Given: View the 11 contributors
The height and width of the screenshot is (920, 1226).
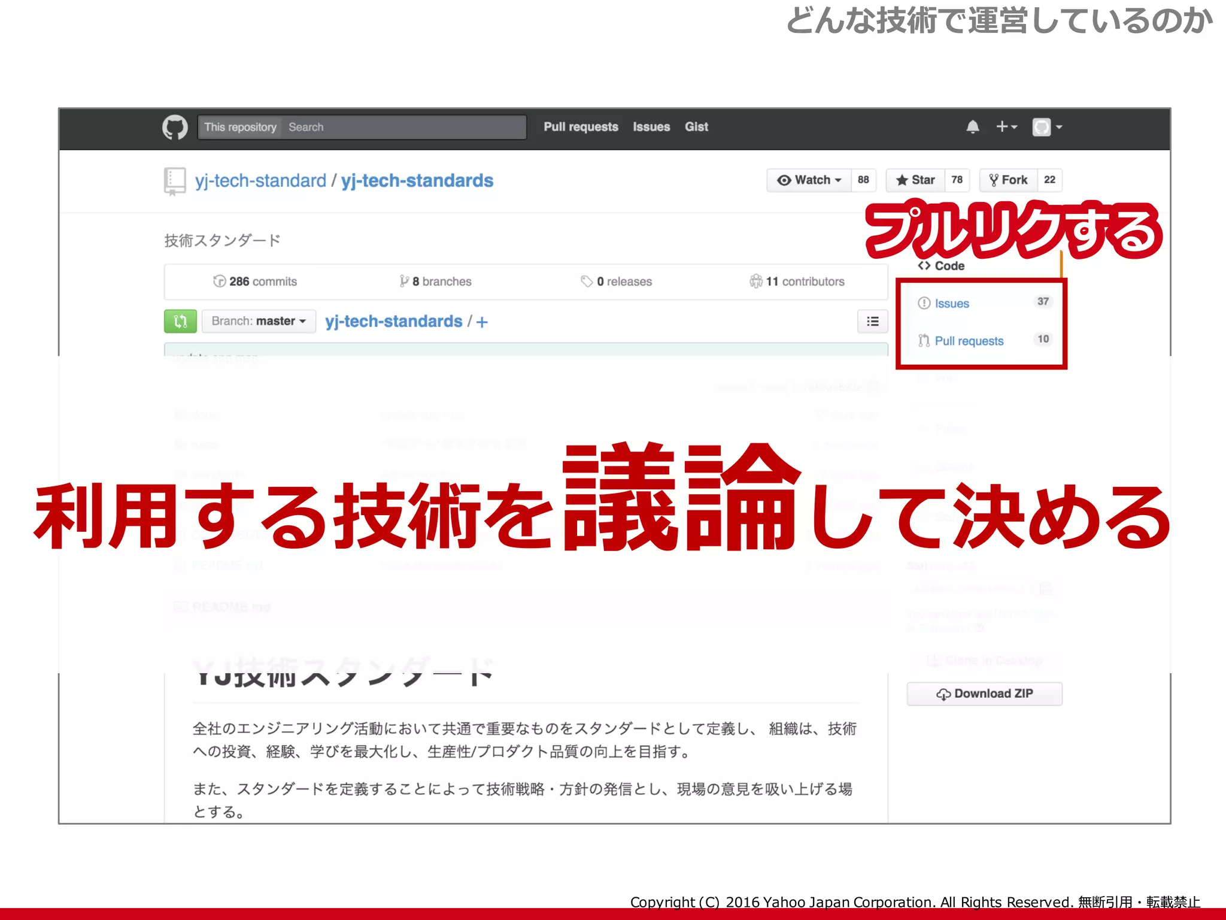Looking at the screenshot, I should pos(797,282).
